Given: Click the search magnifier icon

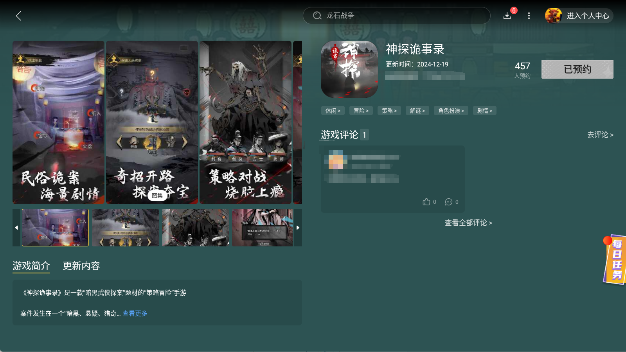Looking at the screenshot, I should coord(317,16).
